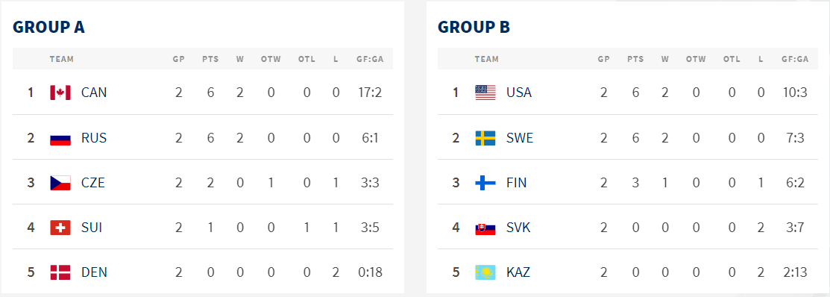Click the Canada flag icon
Screen dimensions: 830x297
[x=60, y=93]
